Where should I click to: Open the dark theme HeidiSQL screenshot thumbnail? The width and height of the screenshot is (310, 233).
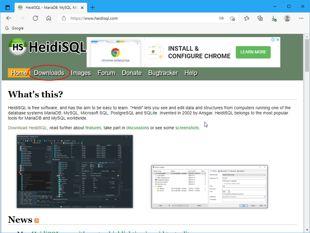[x=75, y=172]
